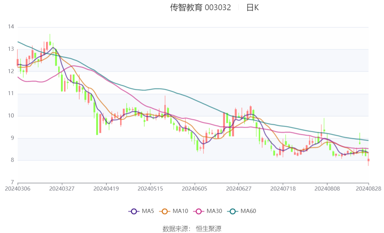The image size is (384, 233).
Task: Hide the MA60 moving average line
Action: pyautogui.click(x=242, y=211)
